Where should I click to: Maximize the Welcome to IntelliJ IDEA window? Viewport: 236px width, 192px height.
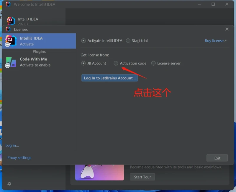click(213, 4)
